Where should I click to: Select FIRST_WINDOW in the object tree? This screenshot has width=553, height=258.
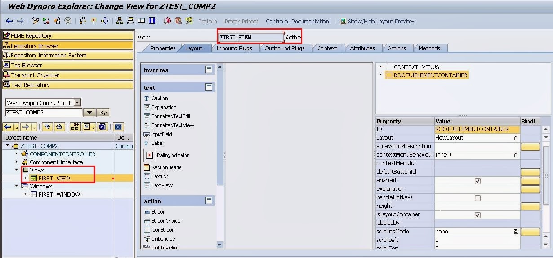[59, 194]
